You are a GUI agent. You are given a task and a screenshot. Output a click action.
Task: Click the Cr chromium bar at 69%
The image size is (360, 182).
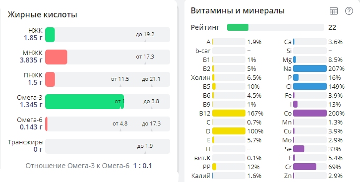[x=310, y=167]
